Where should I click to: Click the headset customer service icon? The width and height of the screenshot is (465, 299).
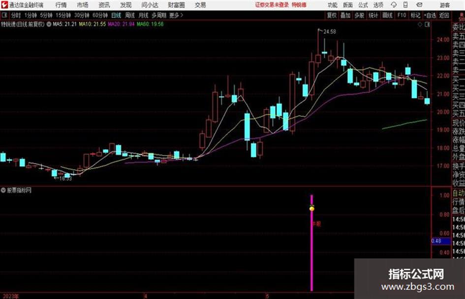coord(394,5)
